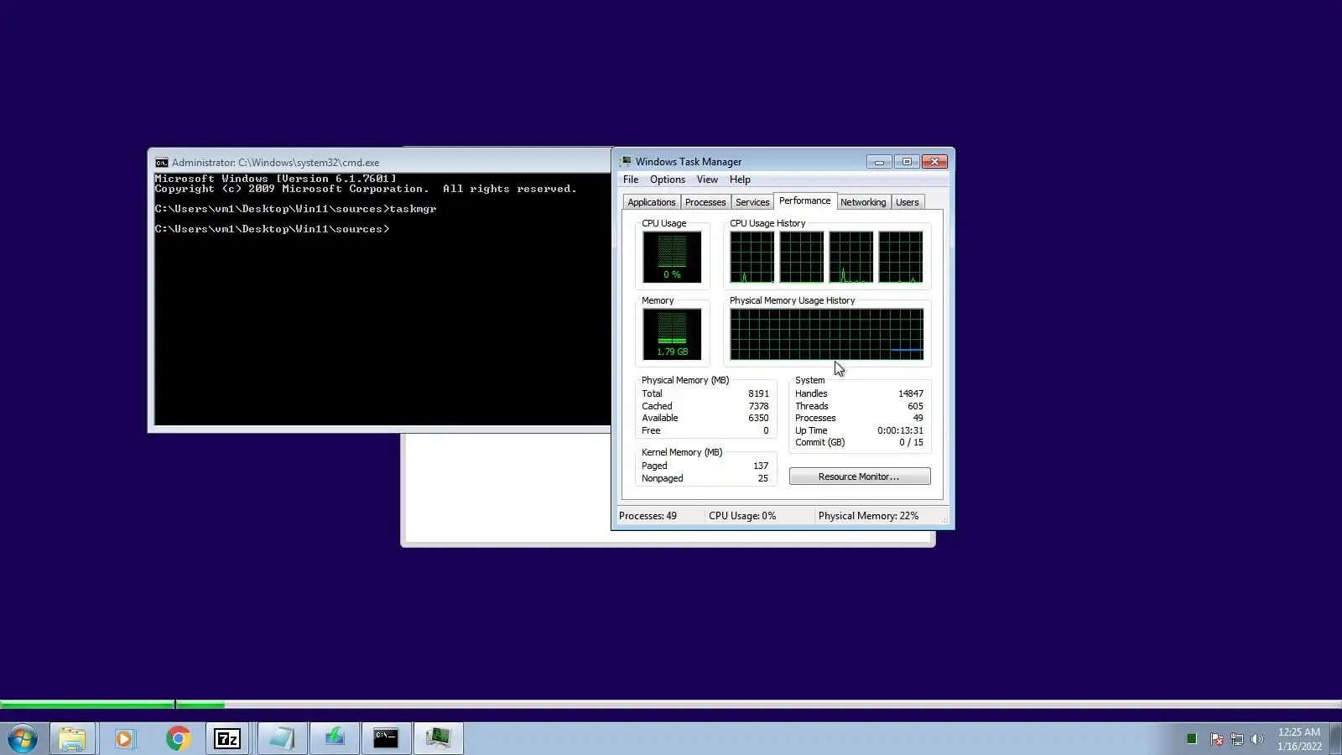
Task: Switch to the Services tab
Action: tap(752, 202)
